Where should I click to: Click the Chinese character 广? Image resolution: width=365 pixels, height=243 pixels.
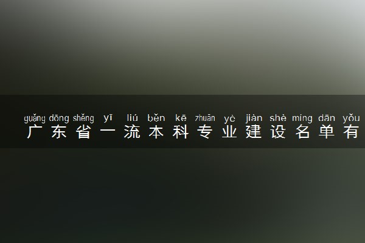[x=35, y=132]
